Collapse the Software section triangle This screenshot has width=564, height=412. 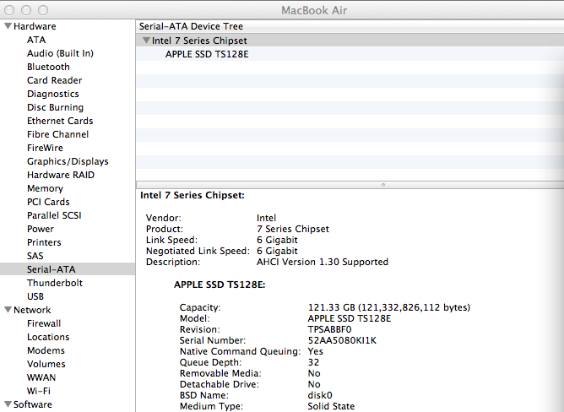[8, 404]
